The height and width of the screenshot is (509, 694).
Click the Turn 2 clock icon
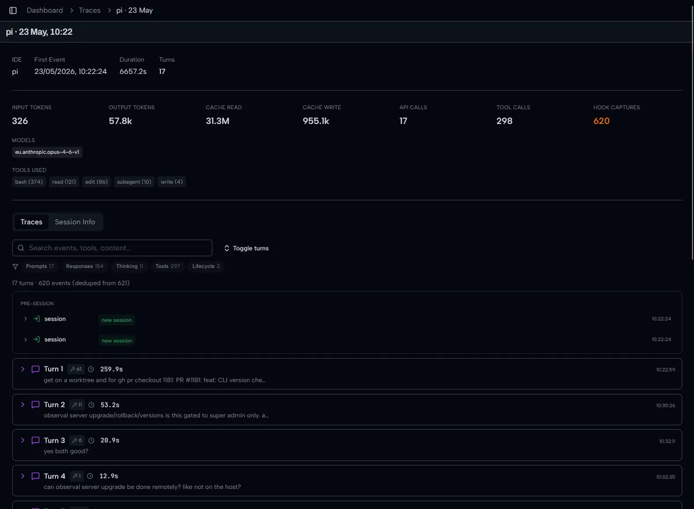point(91,405)
